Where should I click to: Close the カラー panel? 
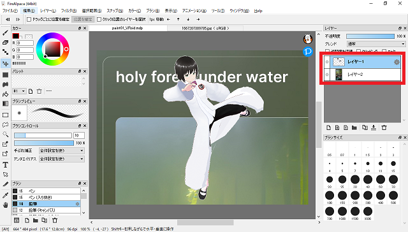click(85, 28)
